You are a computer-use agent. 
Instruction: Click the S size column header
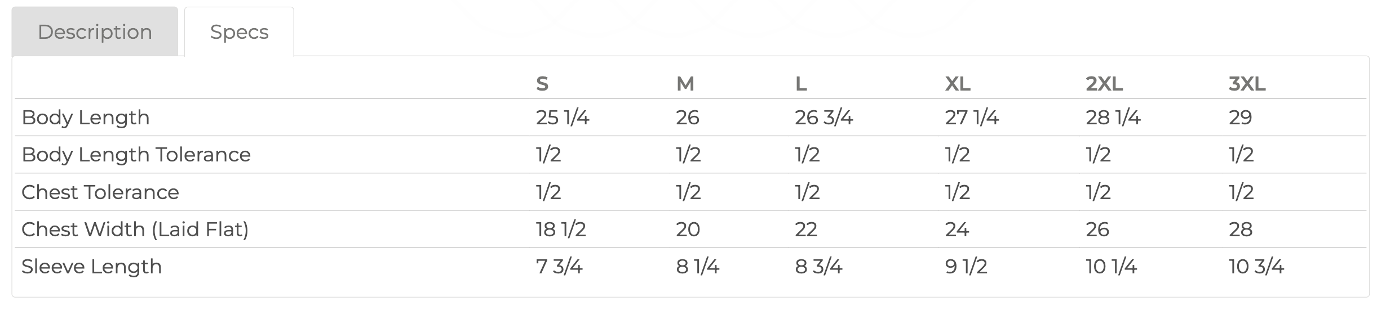pos(542,84)
